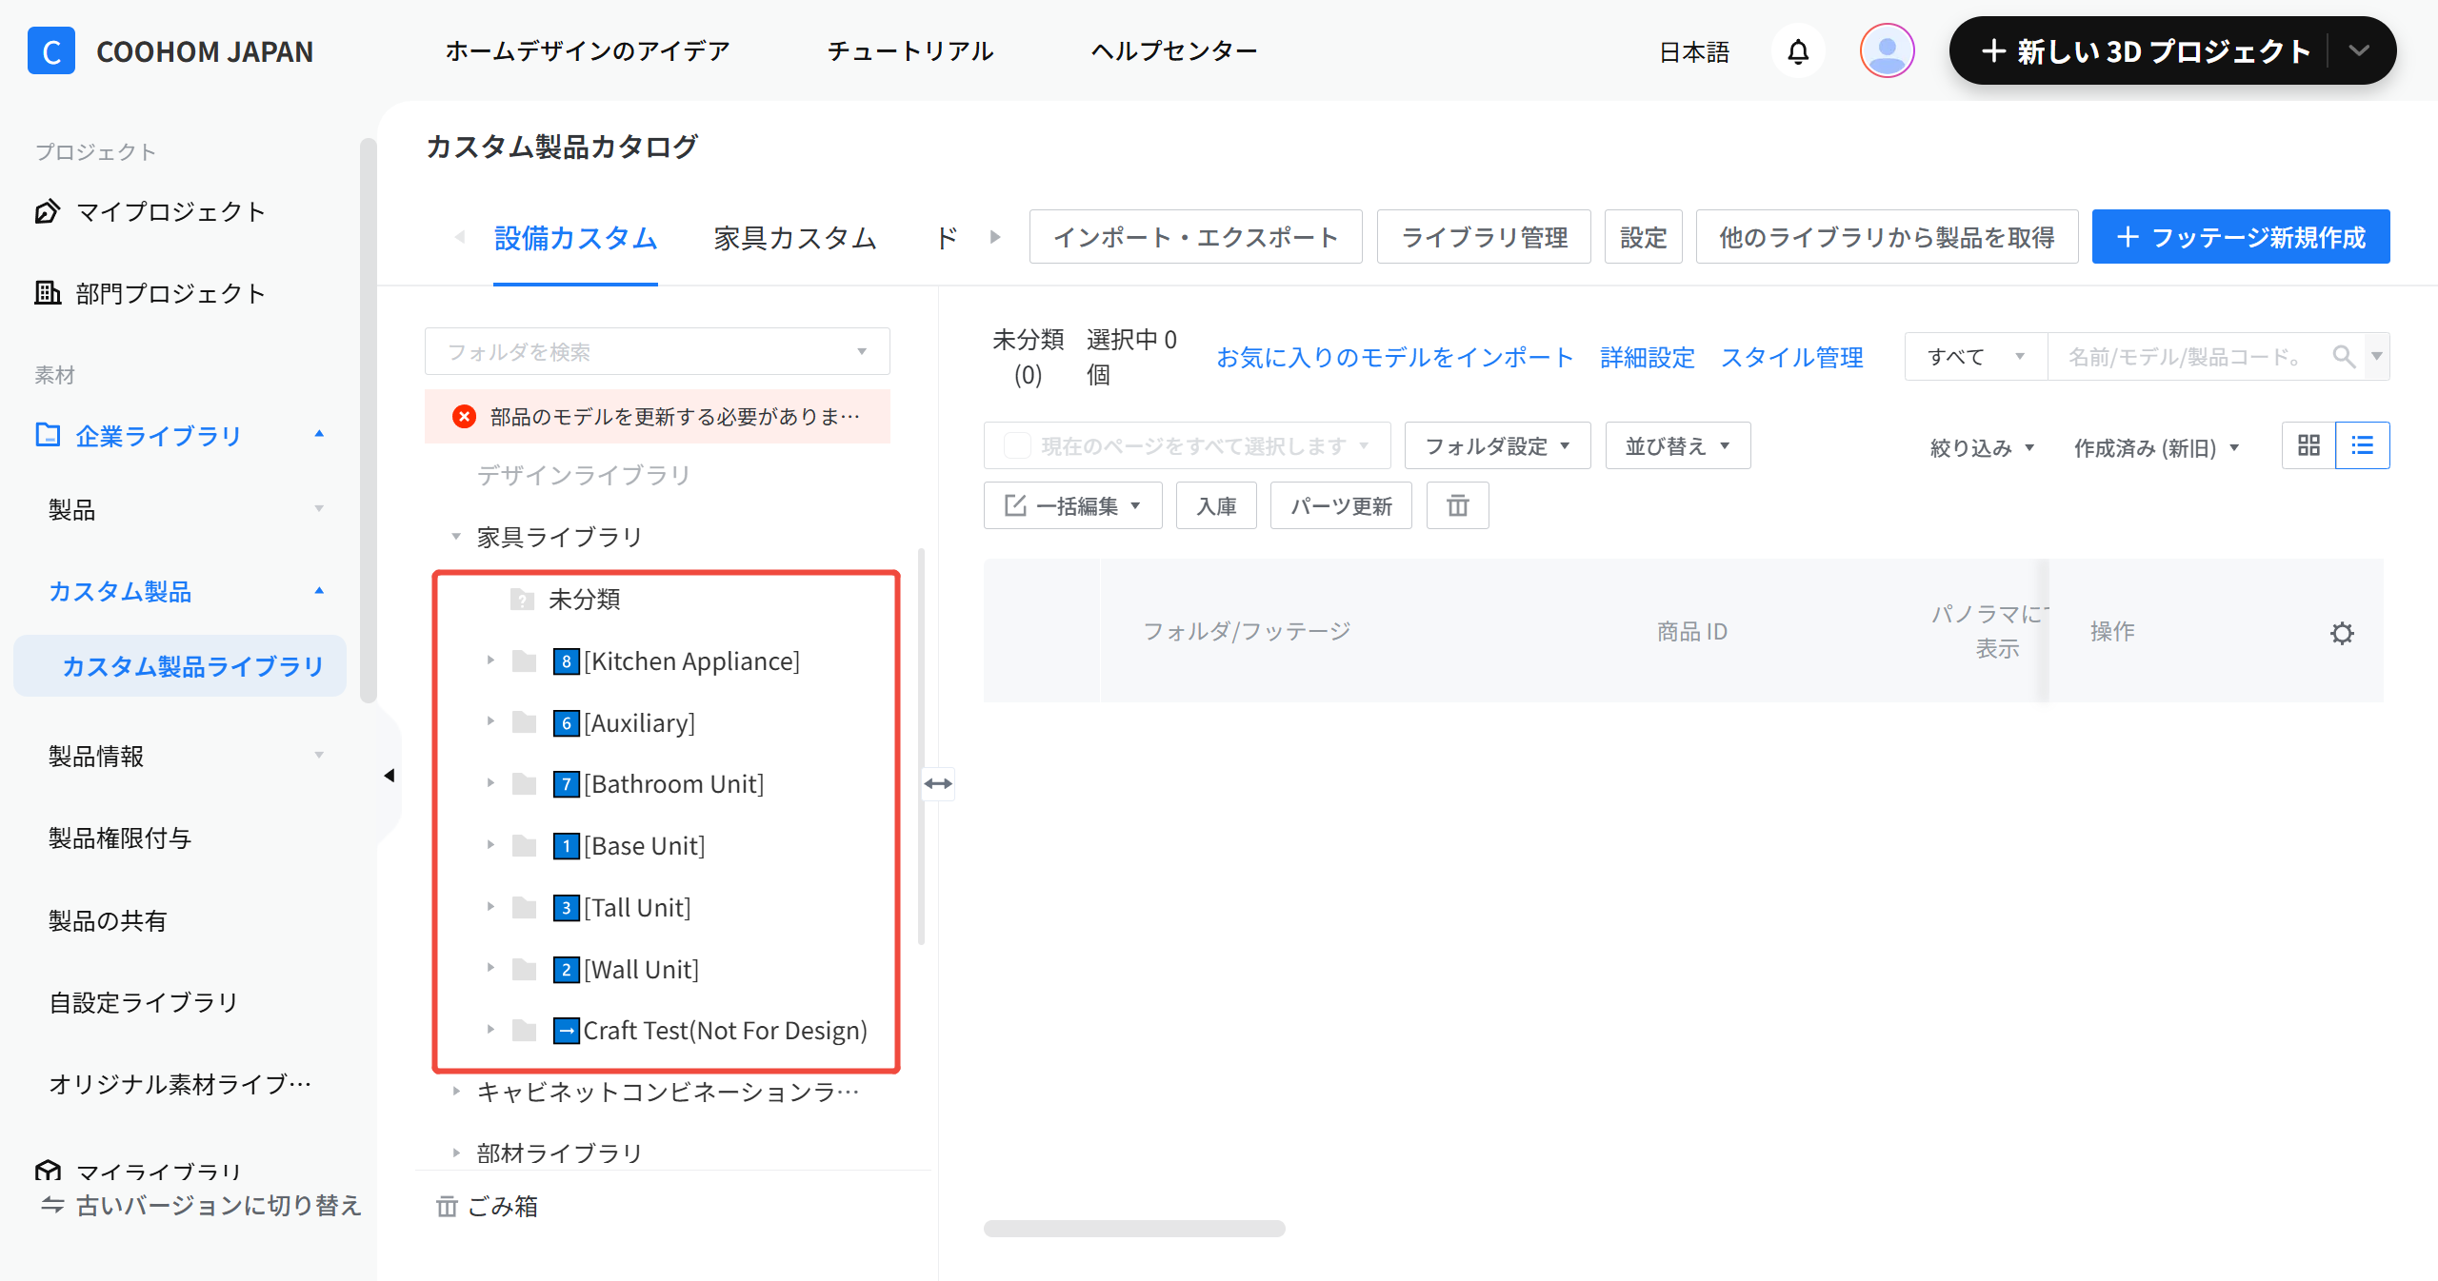This screenshot has width=2438, height=1281.
Task: Open 自設定ライブラリ in sidebar
Action: click(144, 1002)
